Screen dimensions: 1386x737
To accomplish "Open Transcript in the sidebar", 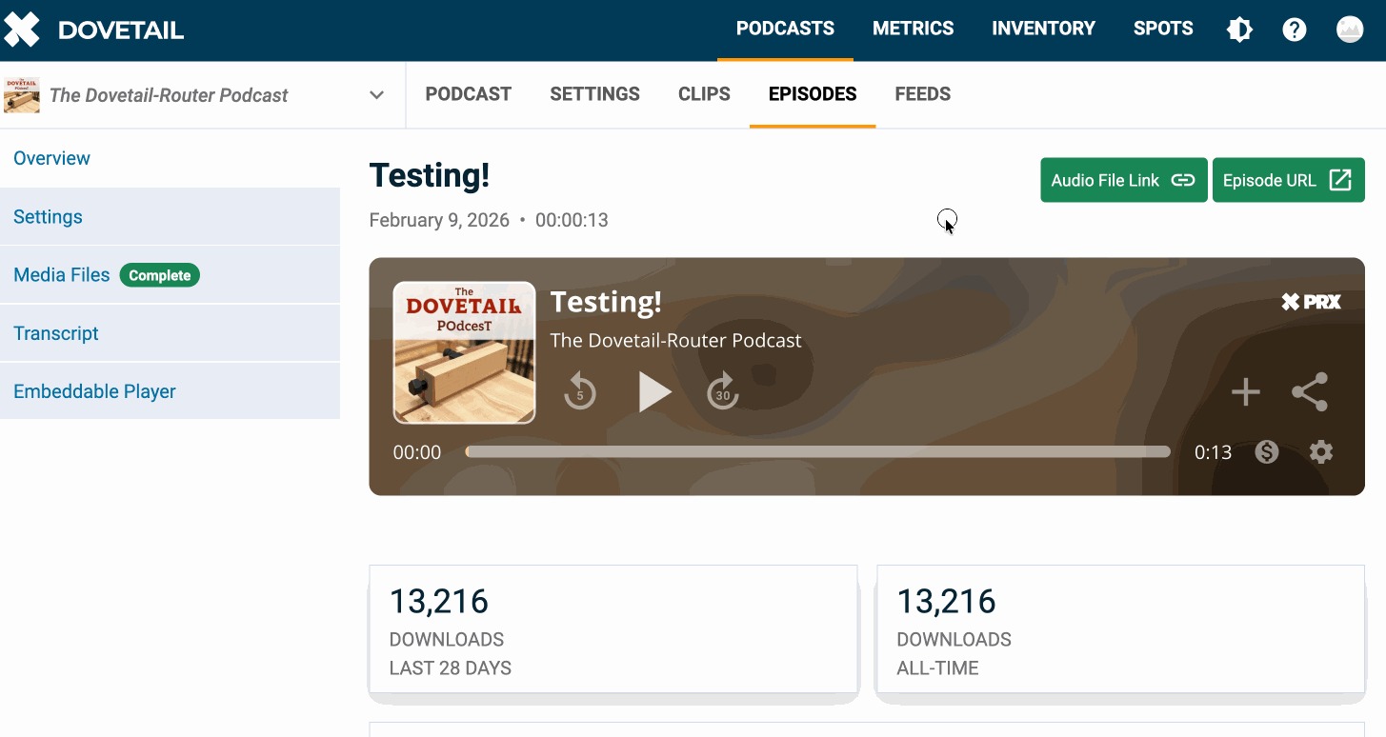I will click(x=56, y=333).
